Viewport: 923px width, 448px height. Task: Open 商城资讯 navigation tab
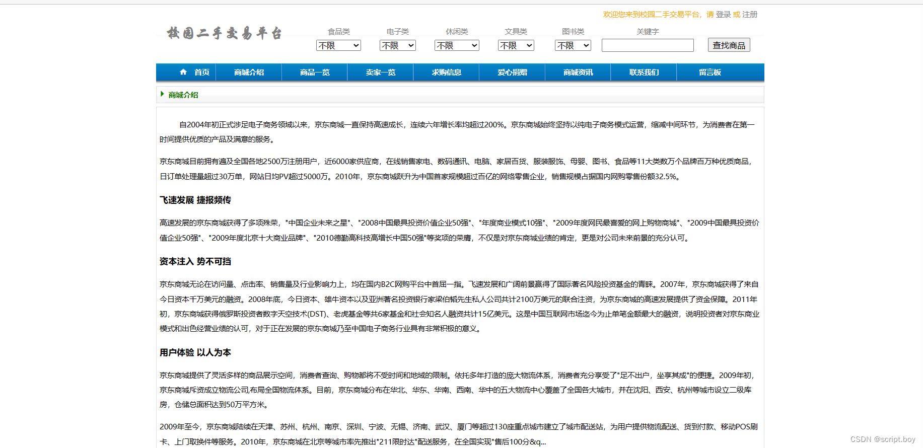tap(578, 72)
